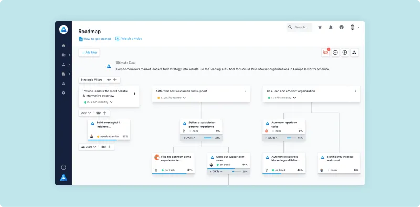Image resolution: width=420 pixels, height=207 pixels.
Task: Expand the person sidebar submenu chevron
Action: 69,64
